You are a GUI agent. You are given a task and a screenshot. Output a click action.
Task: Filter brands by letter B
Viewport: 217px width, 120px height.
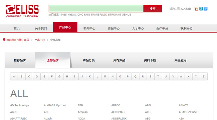coord(21,76)
